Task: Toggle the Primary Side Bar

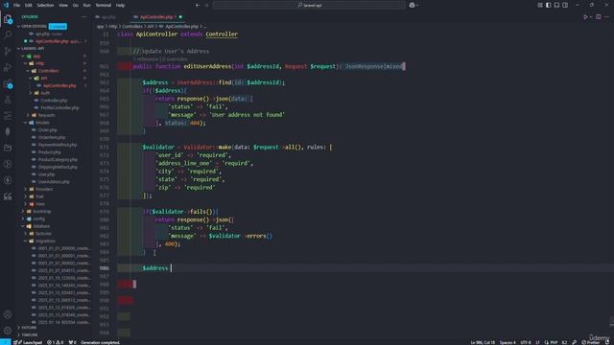Action: tap(548, 5)
